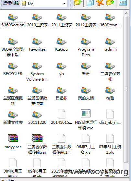Screen dimensions: 131x181
Task: Select the 我的文档 folder icon
Action: (86, 90)
